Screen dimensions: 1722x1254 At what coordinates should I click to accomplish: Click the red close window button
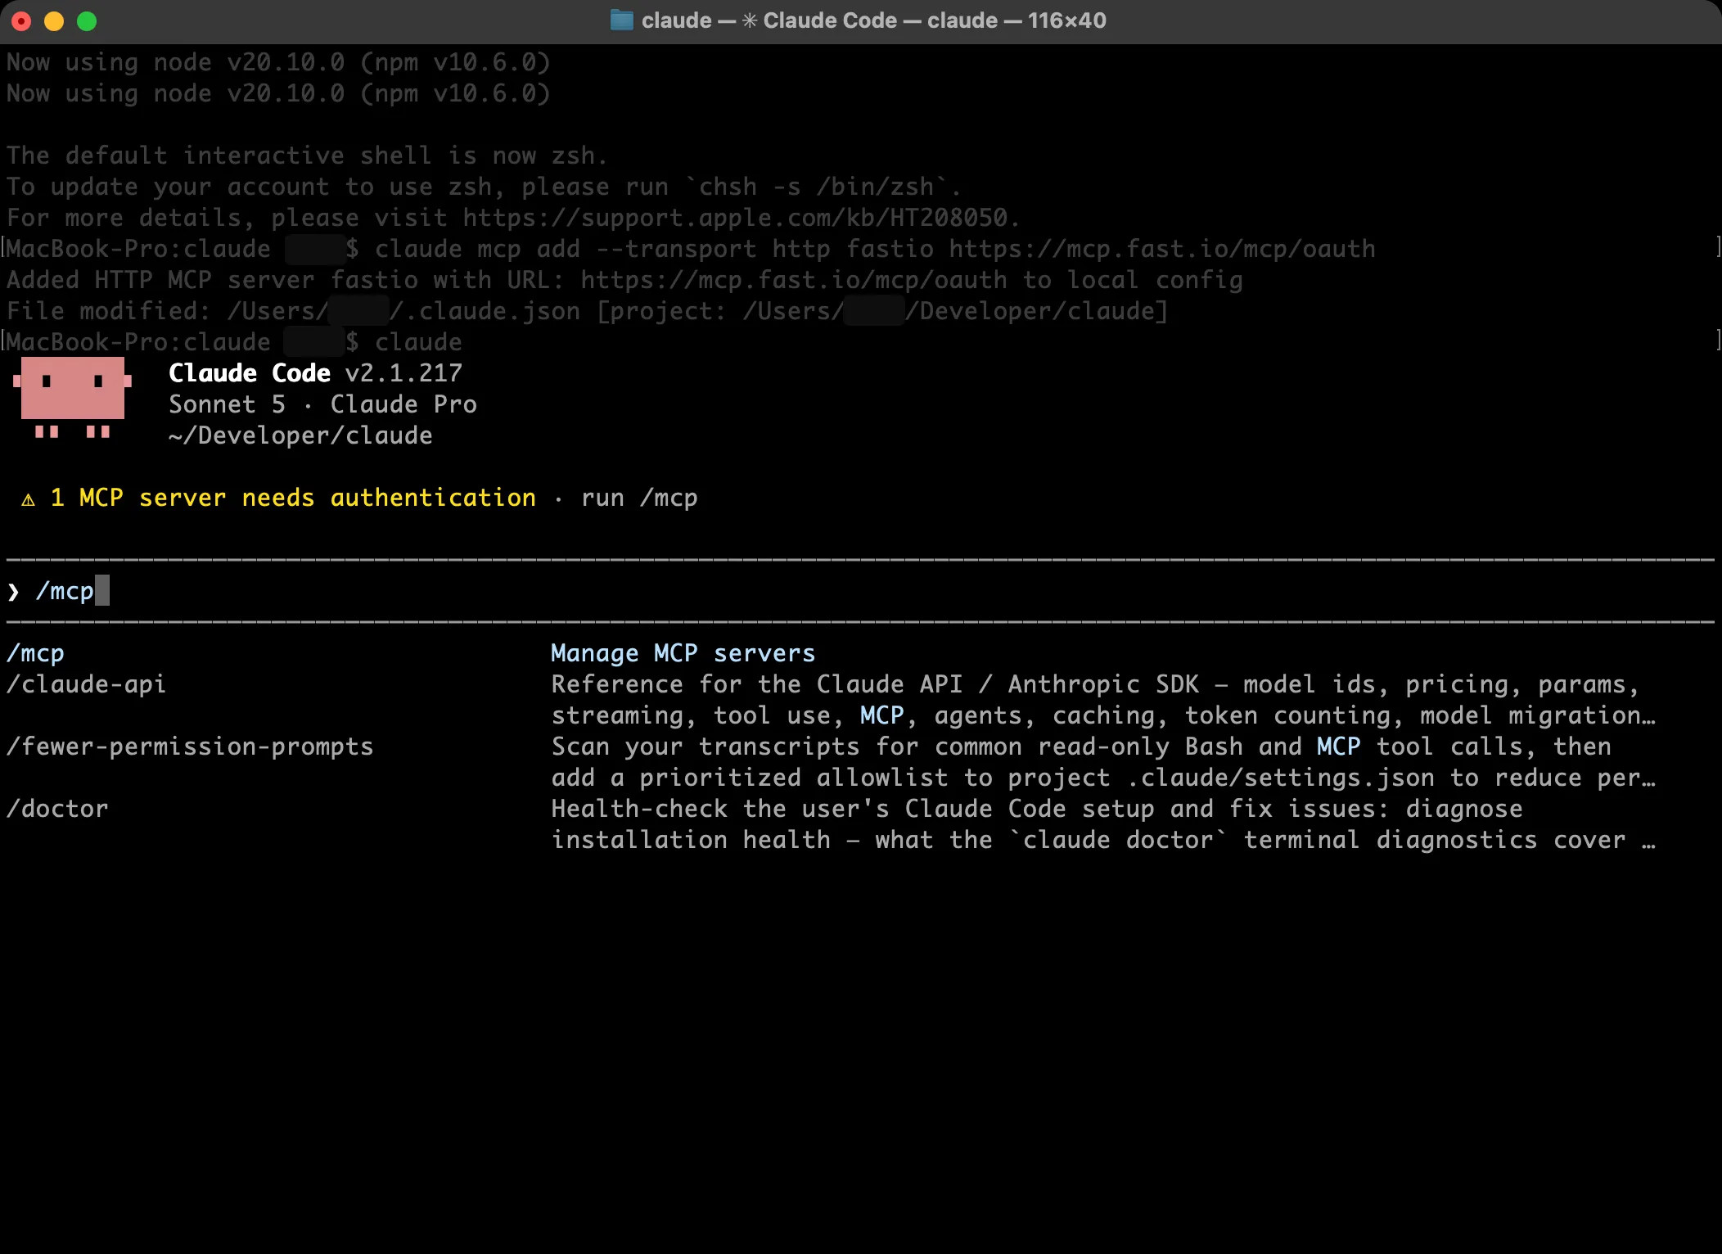[21, 21]
